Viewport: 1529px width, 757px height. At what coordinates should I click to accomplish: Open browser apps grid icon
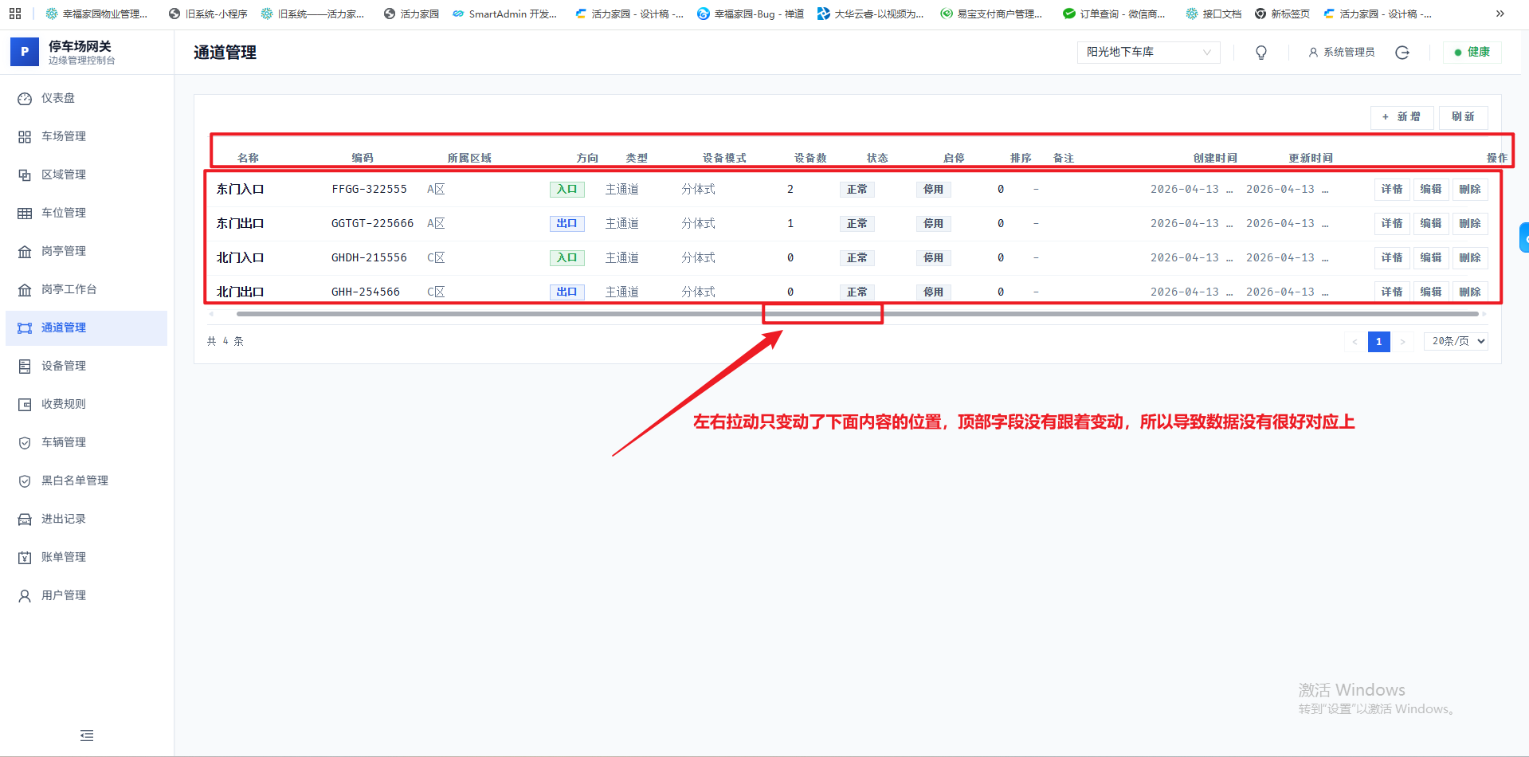(15, 14)
